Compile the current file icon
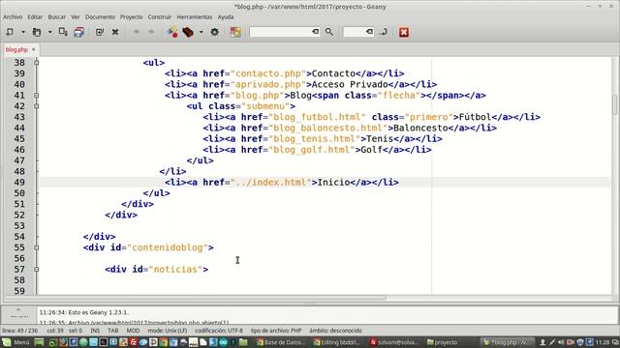This screenshot has width=620, height=348. click(172, 32)
